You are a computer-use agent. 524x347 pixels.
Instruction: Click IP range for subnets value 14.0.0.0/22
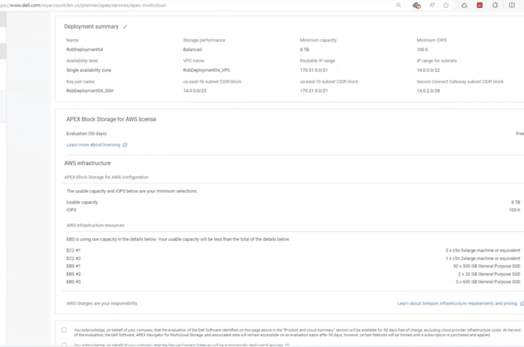(428, 70)
